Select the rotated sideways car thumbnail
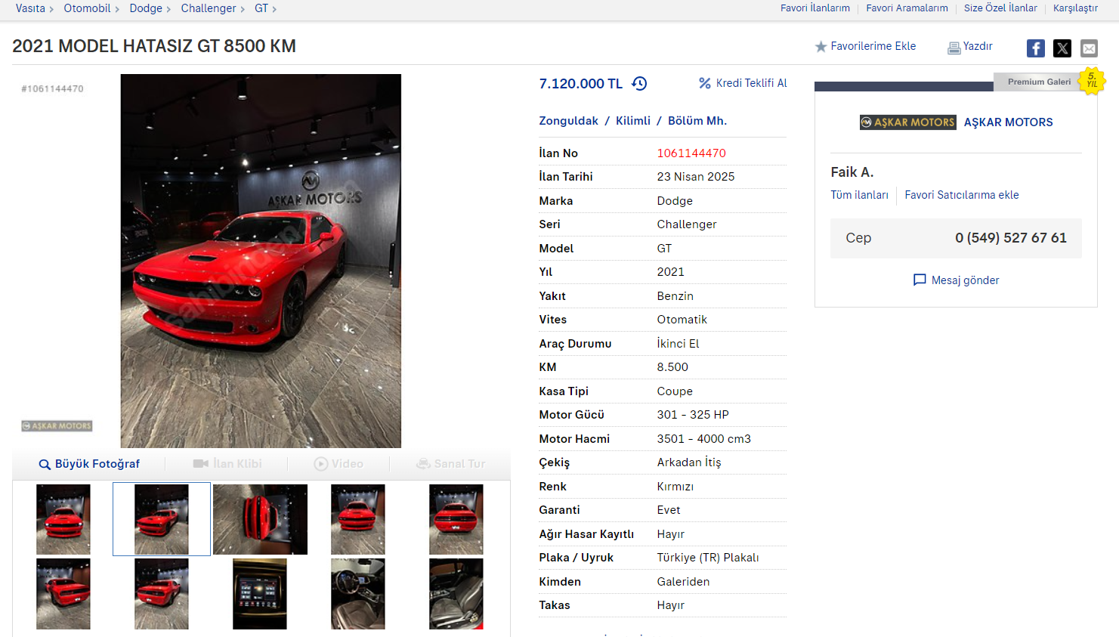The height and width of the screenshot is (637, 1119). point(260,520)
